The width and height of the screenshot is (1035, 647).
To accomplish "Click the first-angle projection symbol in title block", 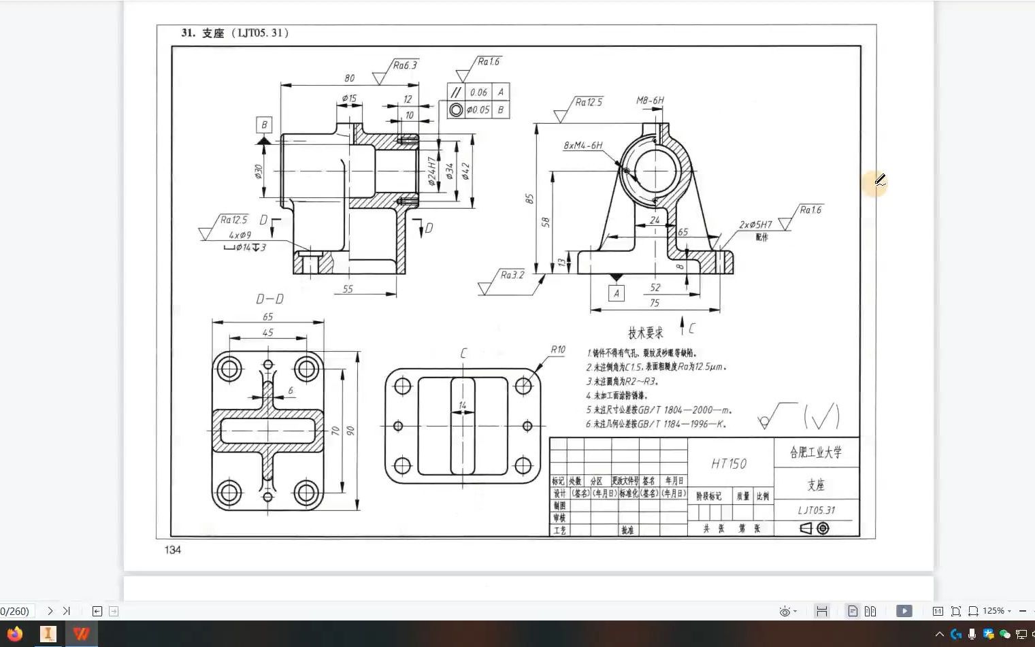I will coord(815,529).
